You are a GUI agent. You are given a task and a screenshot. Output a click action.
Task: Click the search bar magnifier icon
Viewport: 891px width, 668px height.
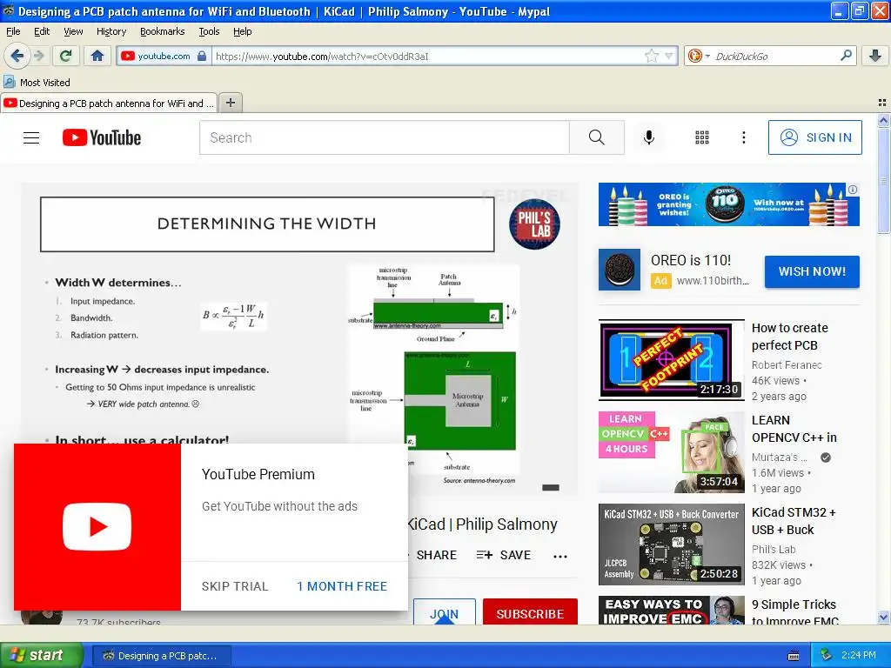(846, 55)
